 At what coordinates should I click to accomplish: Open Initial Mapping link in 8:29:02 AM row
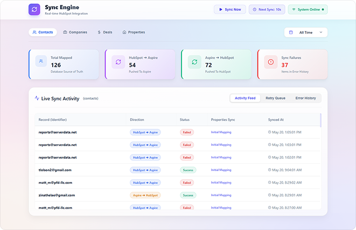221,183
